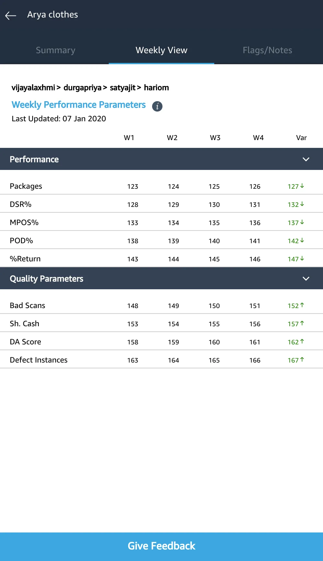This screenshot has width=323, height=561.
Task: Tap the up arrow next to 167
Action: (x=302, y=360)
